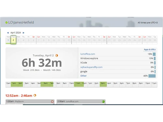Select Sunday 14 in calendar
Screen dimensions: 163x122
(74, 40)
